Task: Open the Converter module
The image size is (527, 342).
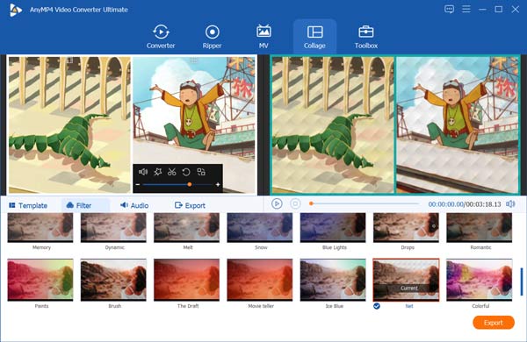Action: pyautogui.click(x=161, y=37)
